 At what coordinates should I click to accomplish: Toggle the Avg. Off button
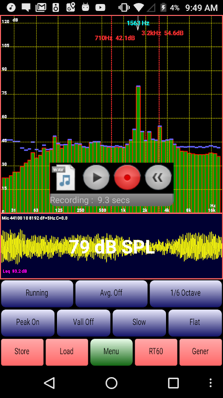coord(111,294)
